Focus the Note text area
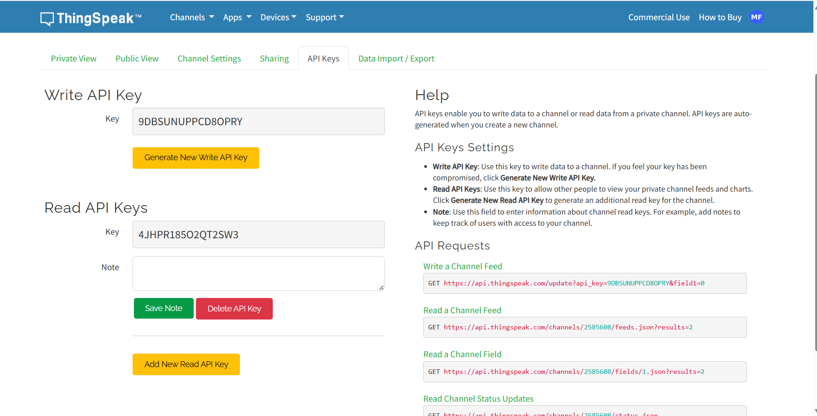Screen dimensions: 817x416 258,273
